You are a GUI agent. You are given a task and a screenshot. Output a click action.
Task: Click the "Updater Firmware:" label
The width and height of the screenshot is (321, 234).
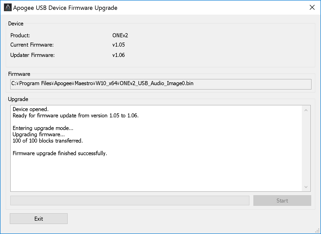point(32,55)
